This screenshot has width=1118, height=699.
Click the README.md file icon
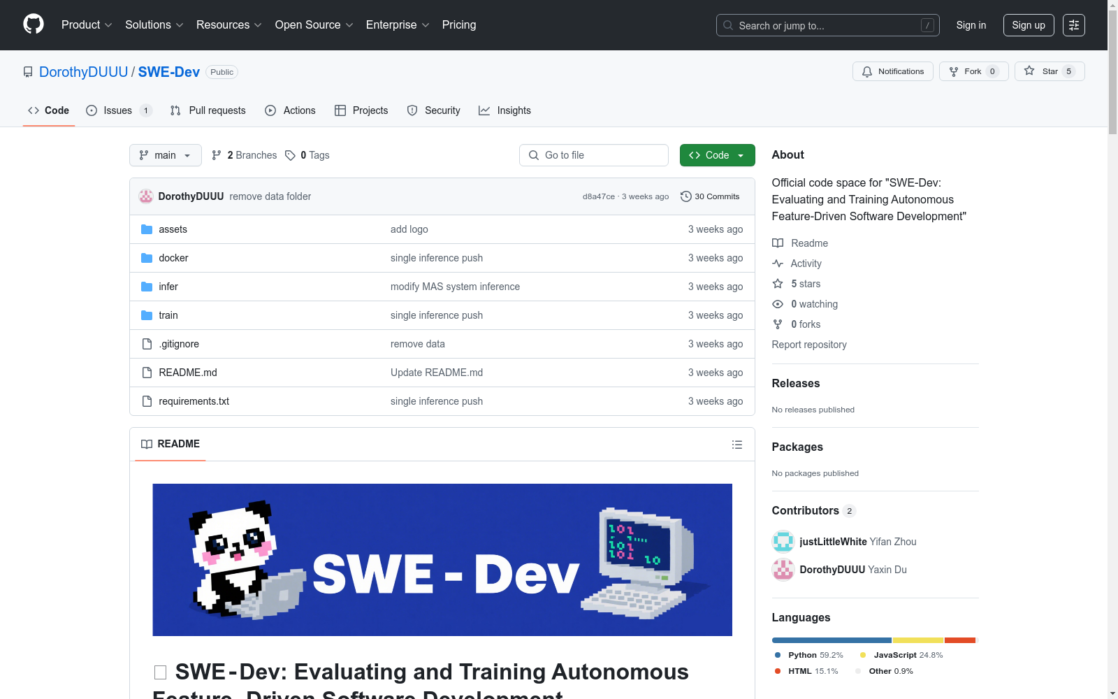point(147,373)
